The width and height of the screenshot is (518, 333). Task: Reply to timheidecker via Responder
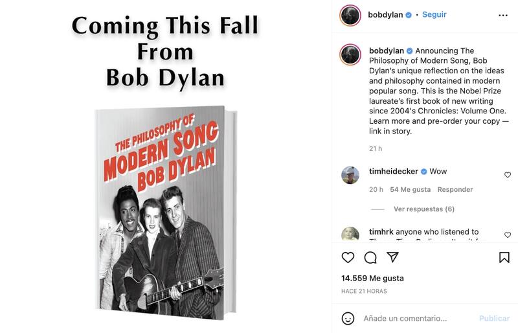455,189
